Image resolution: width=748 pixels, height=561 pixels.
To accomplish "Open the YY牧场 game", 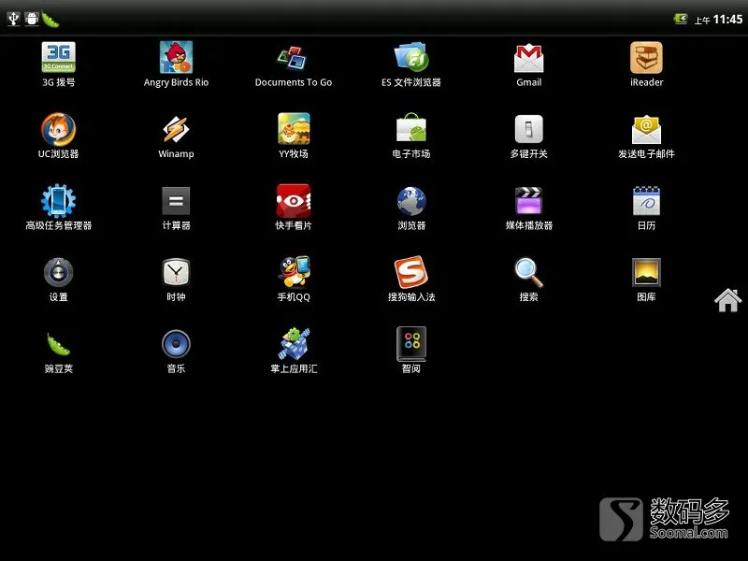I will [294, 136].
